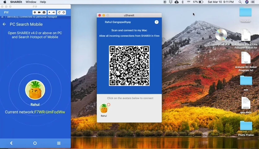Open Spotlight search

coord(240,2)
